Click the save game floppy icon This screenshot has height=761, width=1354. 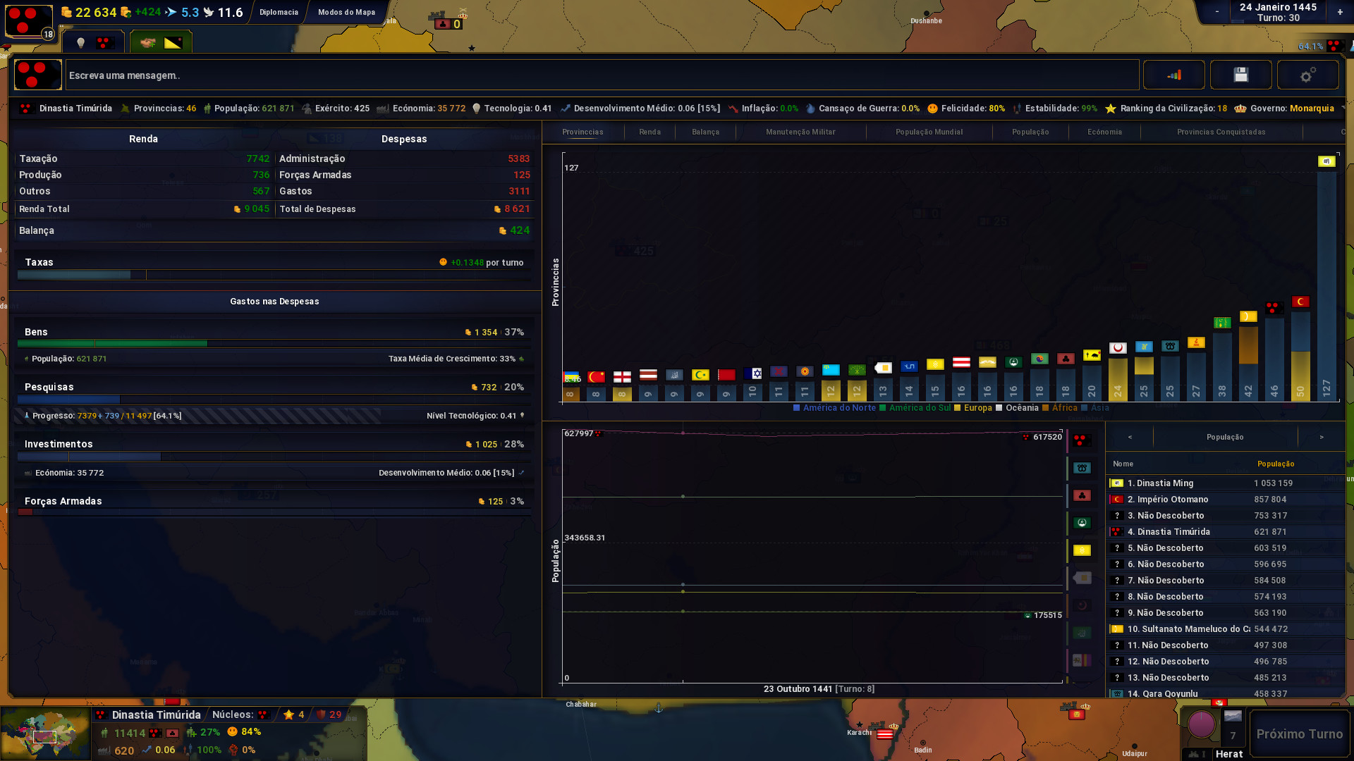pos(1240,75)
